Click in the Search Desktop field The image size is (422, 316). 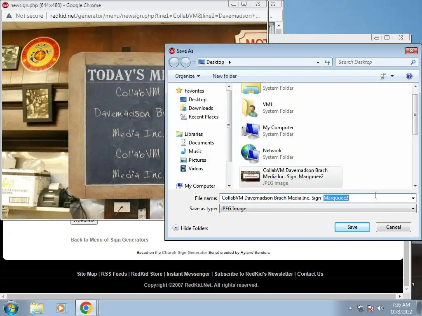373,63
